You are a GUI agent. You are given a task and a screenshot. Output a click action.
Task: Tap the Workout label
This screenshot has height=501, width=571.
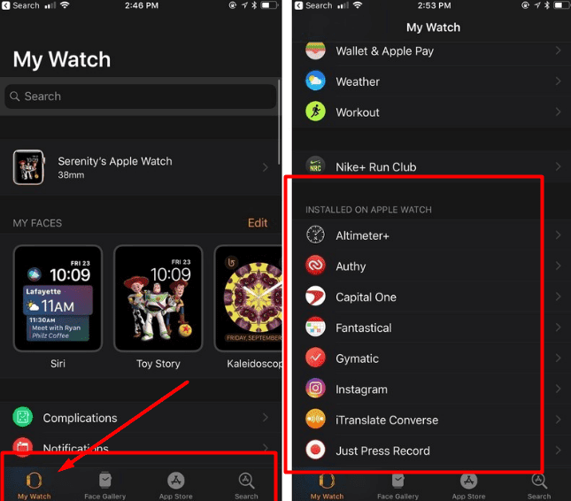tap(358, 112)
